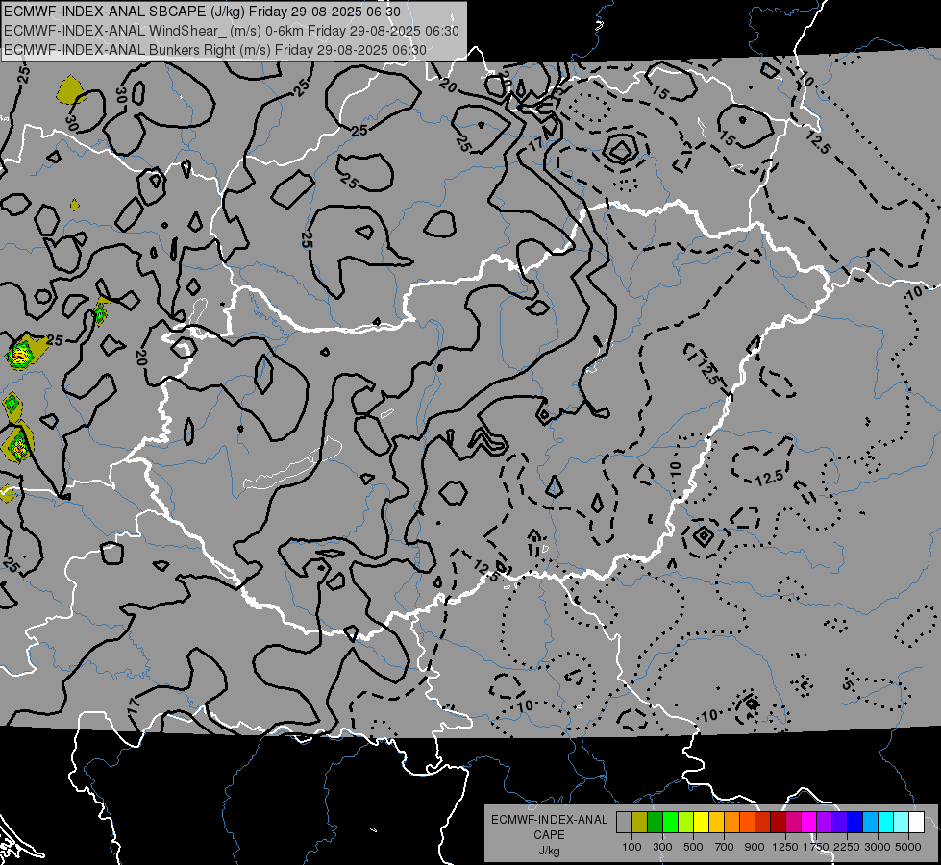This screenshot has width=941, height=865.
Task: Choose the dark red legend swatch
Action: (779, 822)
